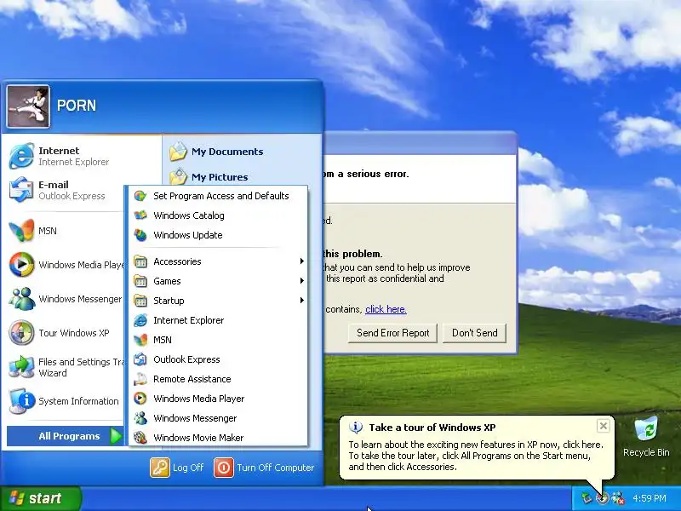Image resolution: width=681 pixels, height=511 pixels.
Task: Expand the Accessories submenu arrow
Action: tap(301, 261)
